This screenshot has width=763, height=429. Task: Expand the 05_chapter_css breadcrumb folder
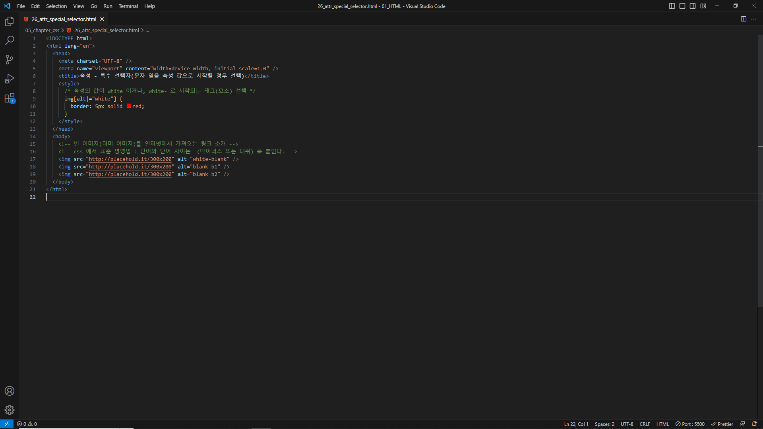[42, 30]
